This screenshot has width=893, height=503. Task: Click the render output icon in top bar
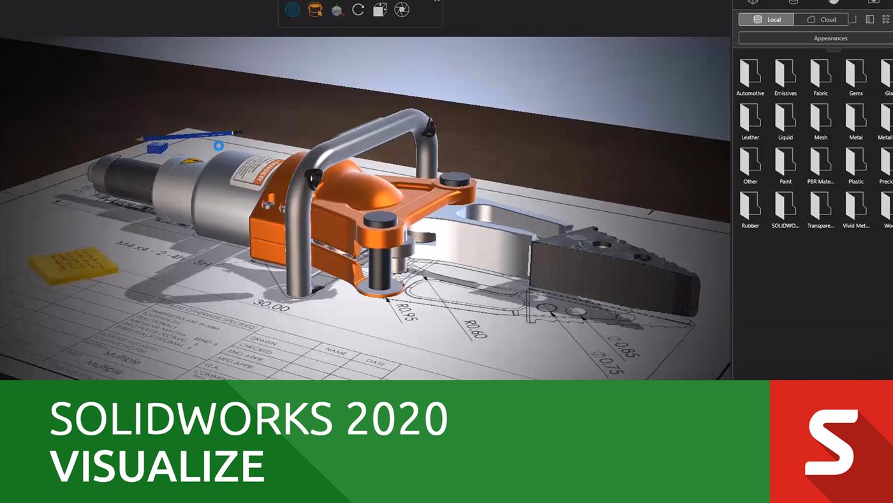[x=874, y=3]
